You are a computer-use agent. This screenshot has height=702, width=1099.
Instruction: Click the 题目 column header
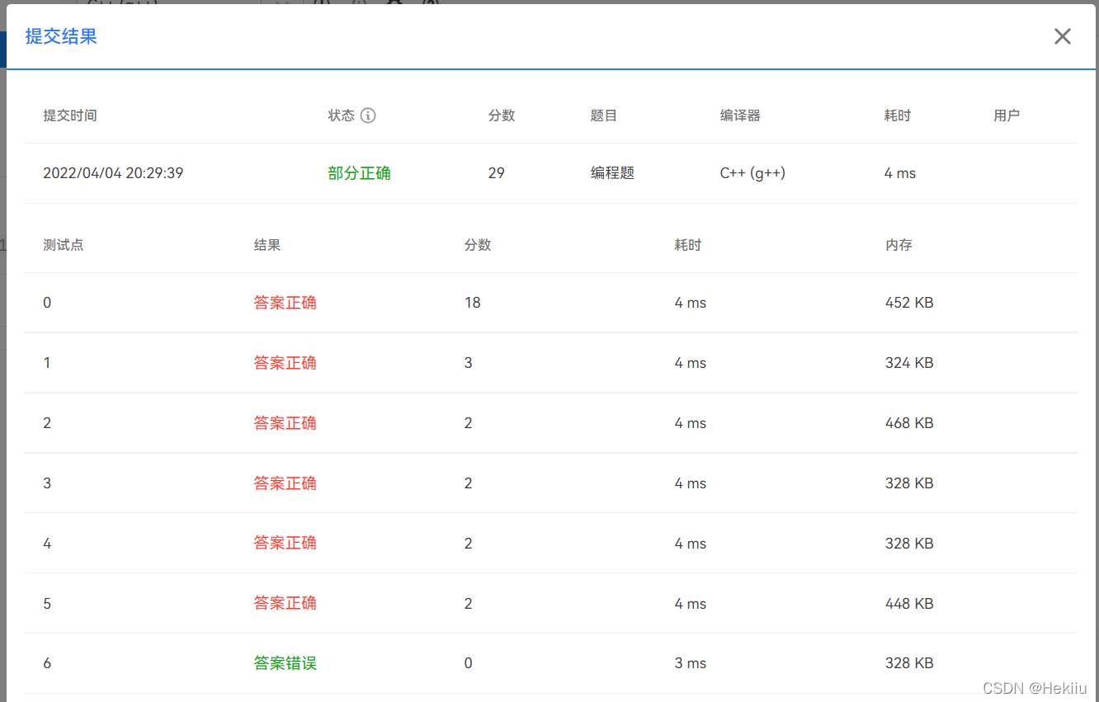point(604,115)
